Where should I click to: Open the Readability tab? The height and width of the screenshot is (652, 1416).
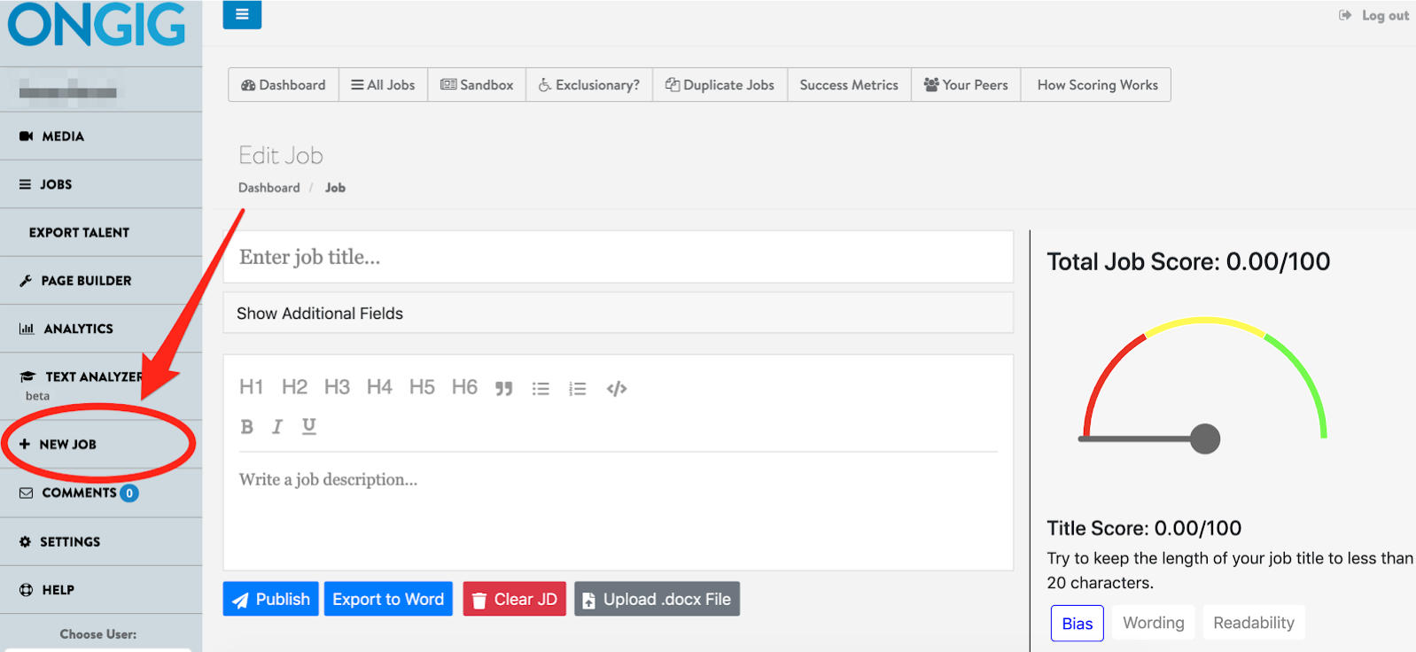(x=1253, y=623)
